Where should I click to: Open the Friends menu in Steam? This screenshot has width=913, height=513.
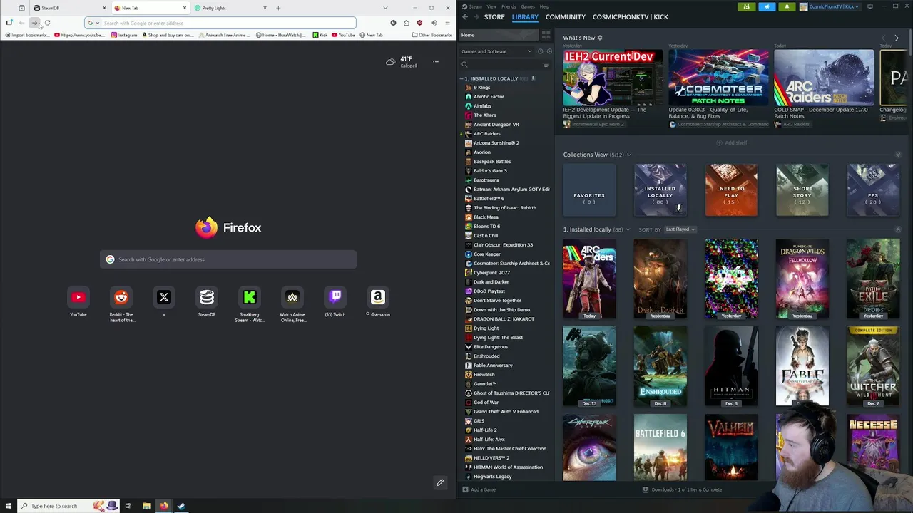509,6
